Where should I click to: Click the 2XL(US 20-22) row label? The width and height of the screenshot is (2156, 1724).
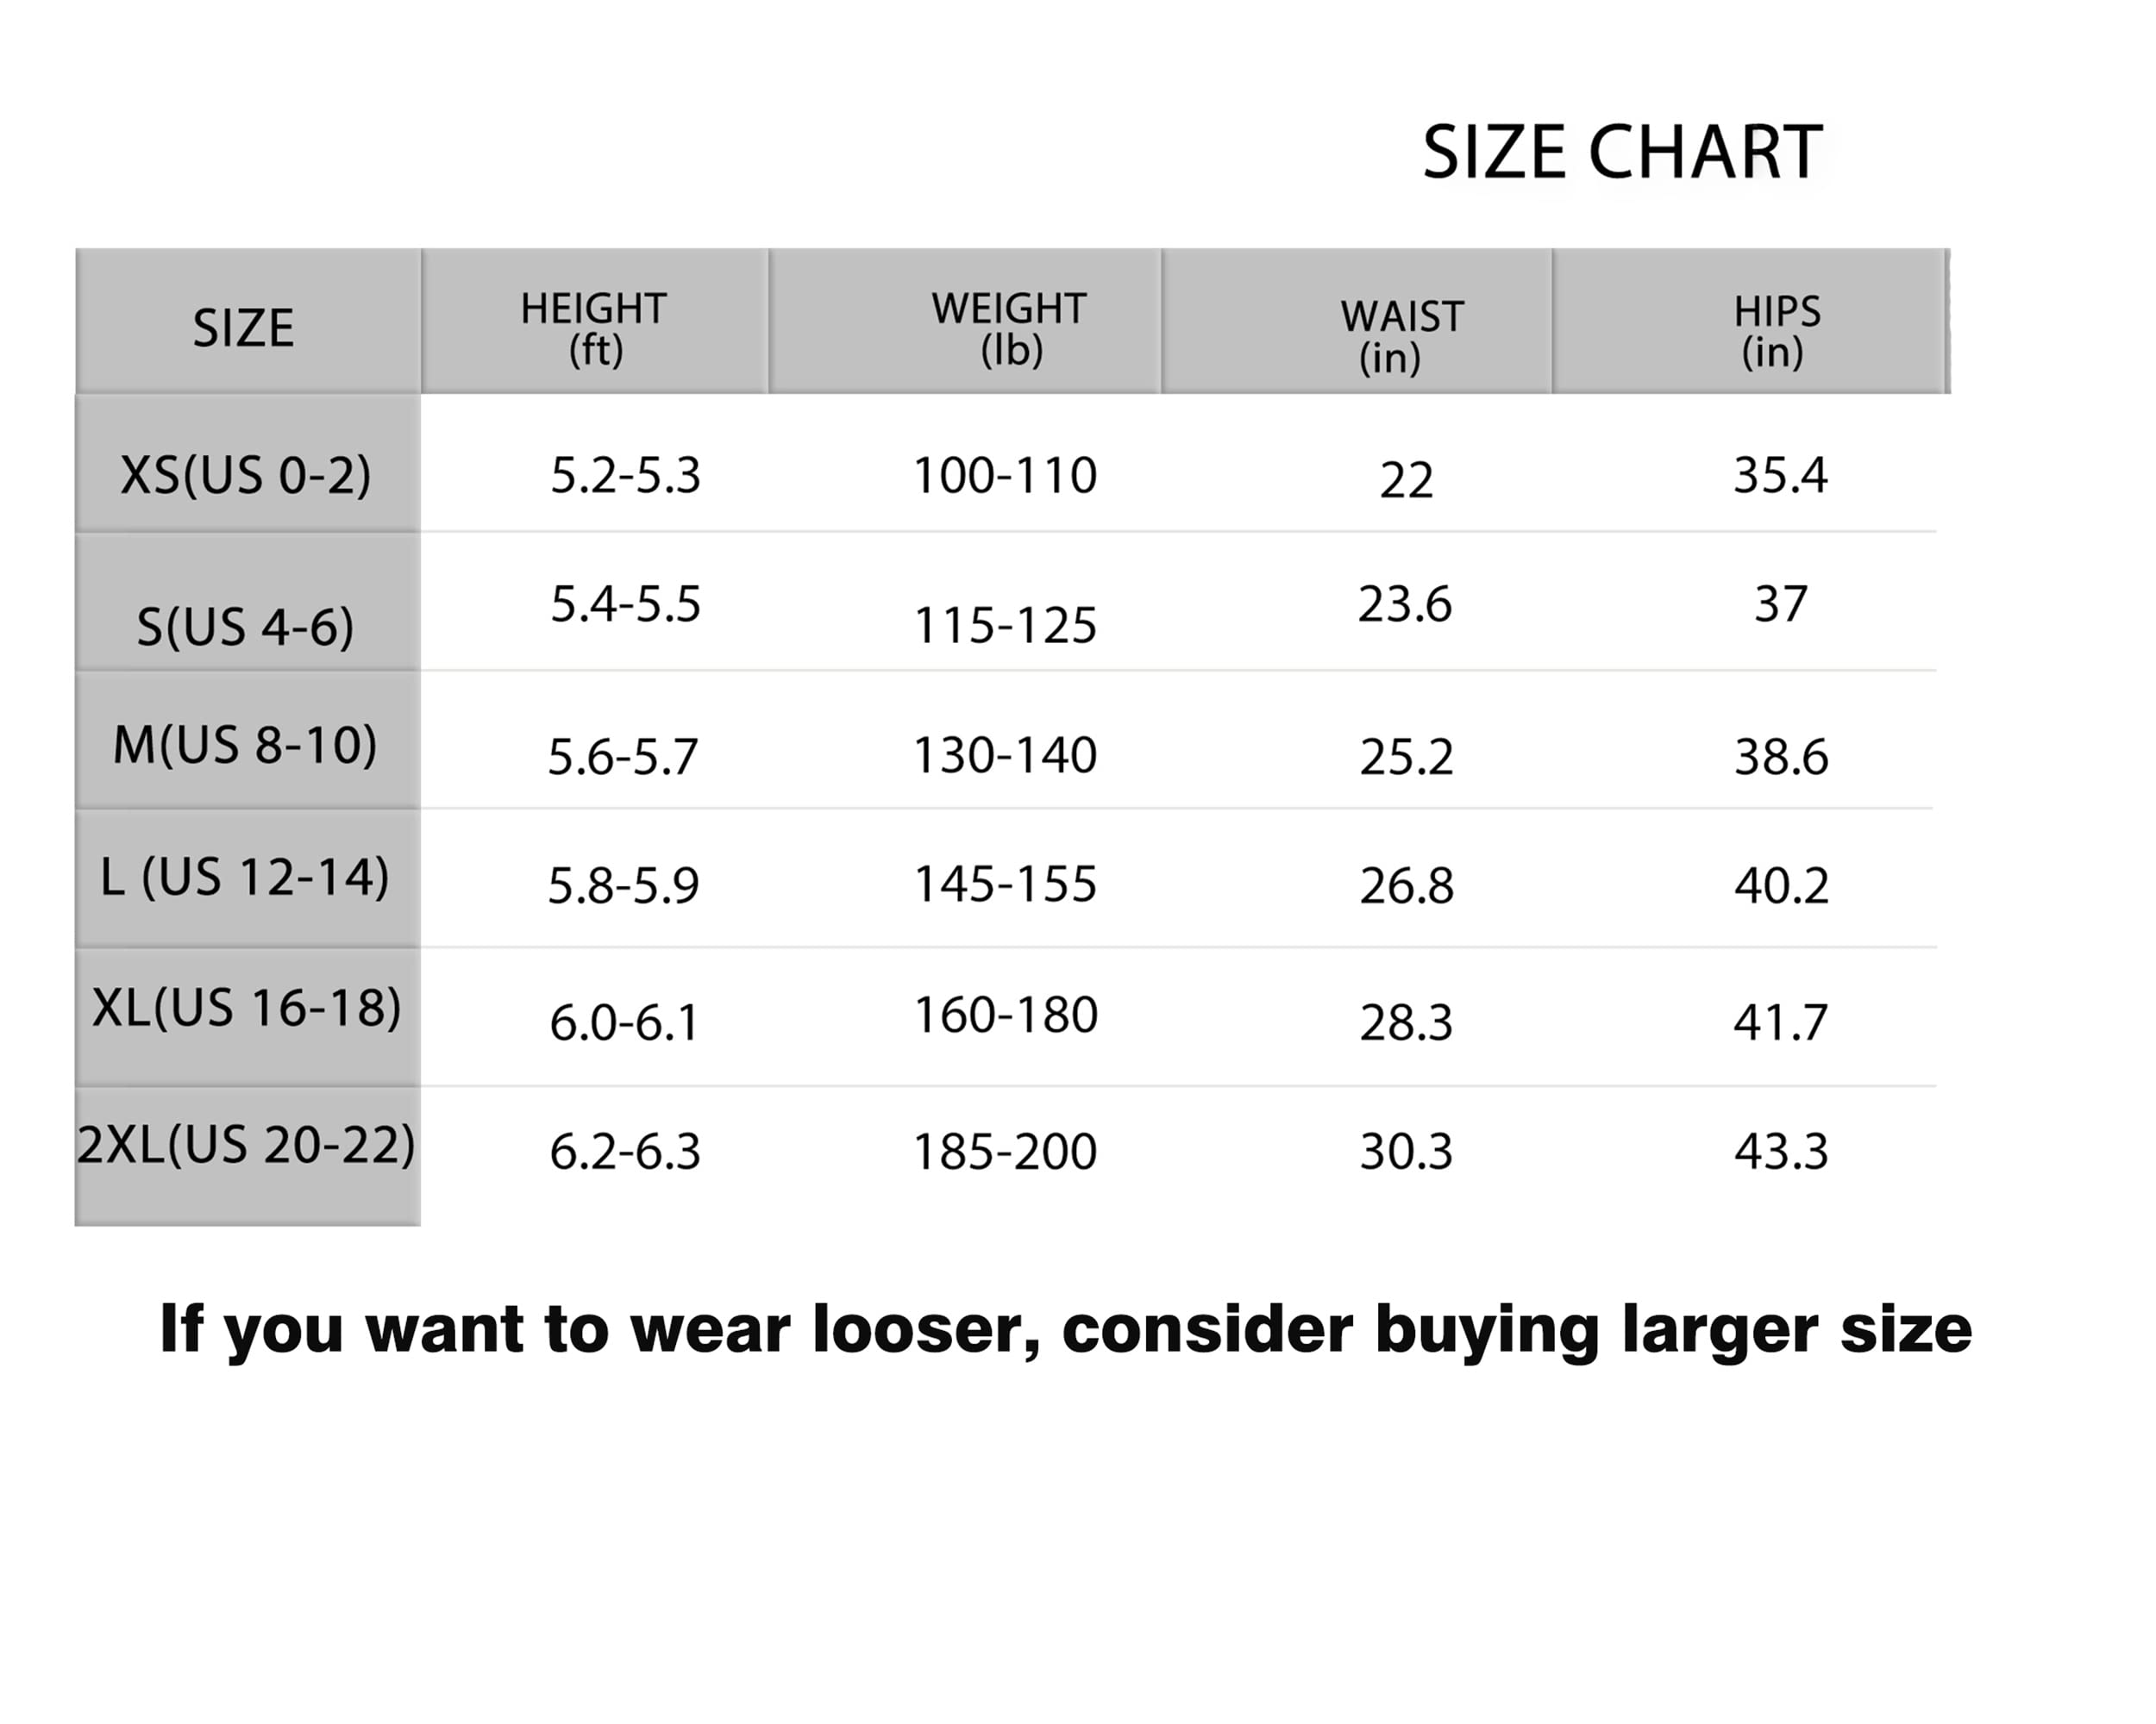click(x=246, y=1146)
